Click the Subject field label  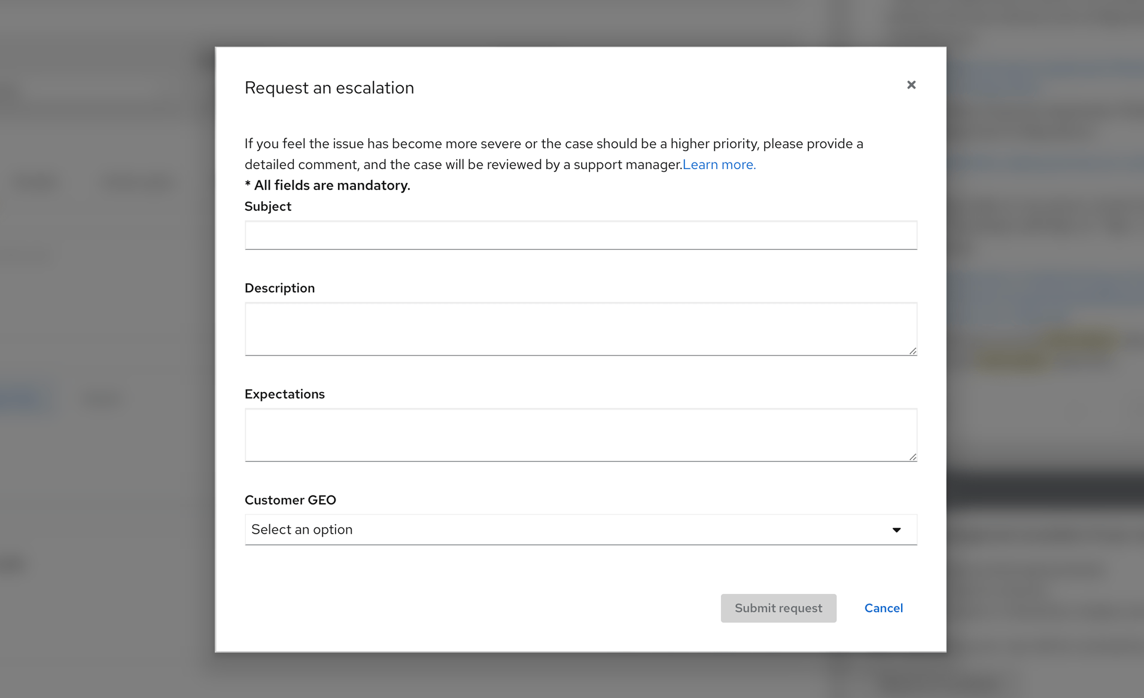point(267,206)
